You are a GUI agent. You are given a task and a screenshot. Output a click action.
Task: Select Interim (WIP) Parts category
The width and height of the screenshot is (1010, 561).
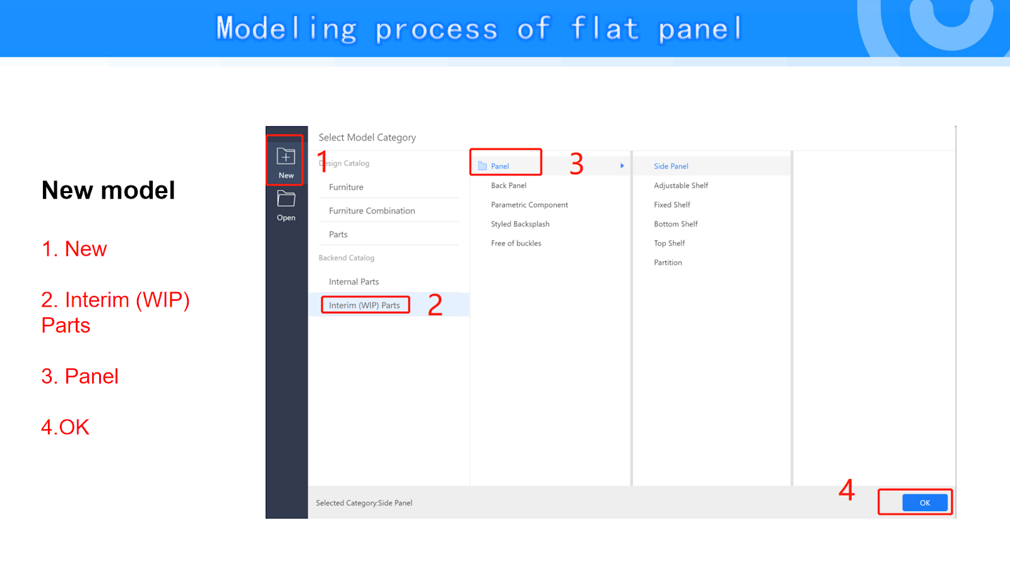[x=364, y=305]
